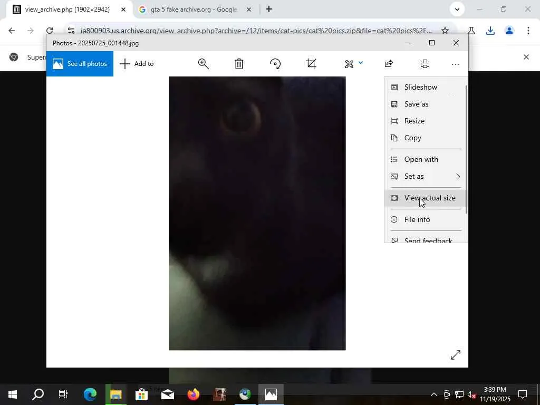Image resolution: width=540 pixels, height=405 pixels.
Task: Click the site info icon in address bar
Action: (71, 31)
